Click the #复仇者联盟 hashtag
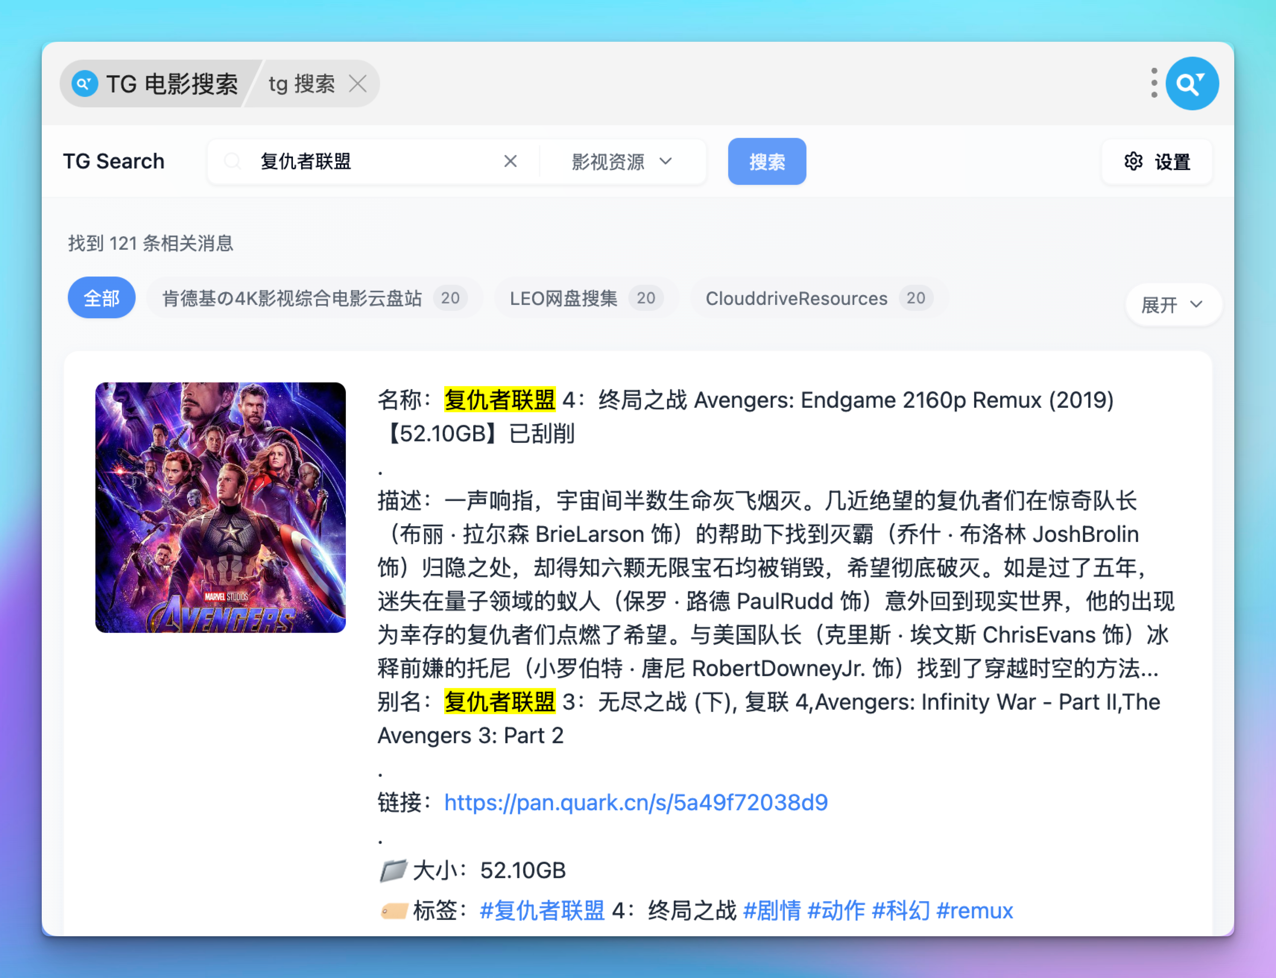This screenshot has height=978, width=1276. [x=542, y=911]
